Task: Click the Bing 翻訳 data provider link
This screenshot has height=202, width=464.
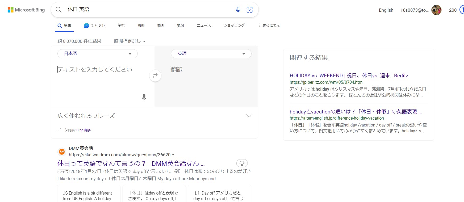Action: click(x=84, y=130)
